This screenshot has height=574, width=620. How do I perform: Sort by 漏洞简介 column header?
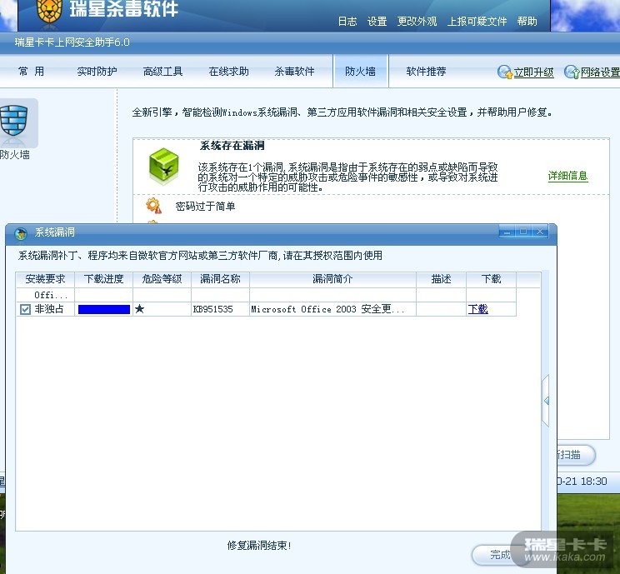(x=332, y=279)
